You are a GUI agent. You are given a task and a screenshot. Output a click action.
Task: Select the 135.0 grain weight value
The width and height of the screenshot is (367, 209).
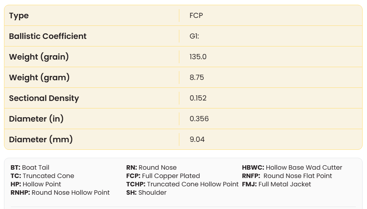click(198, 57)
